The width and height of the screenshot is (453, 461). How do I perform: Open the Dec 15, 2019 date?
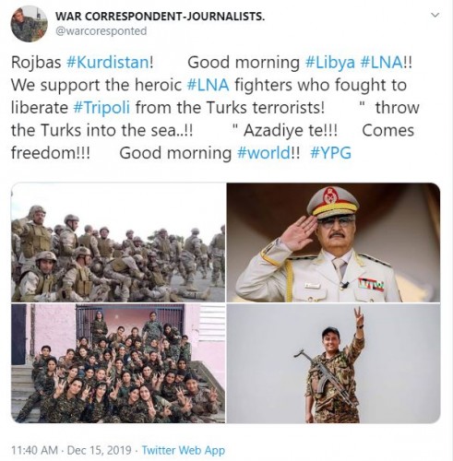[100, 450]
